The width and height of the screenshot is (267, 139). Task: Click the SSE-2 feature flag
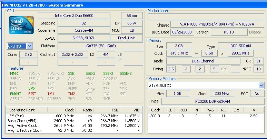click(90, 73)
